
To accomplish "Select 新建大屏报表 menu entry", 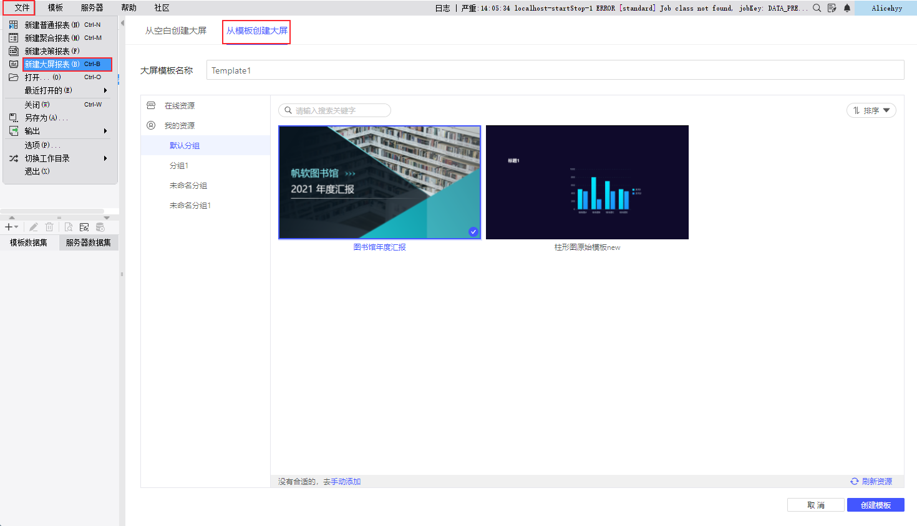I will [x=67, y=64].
